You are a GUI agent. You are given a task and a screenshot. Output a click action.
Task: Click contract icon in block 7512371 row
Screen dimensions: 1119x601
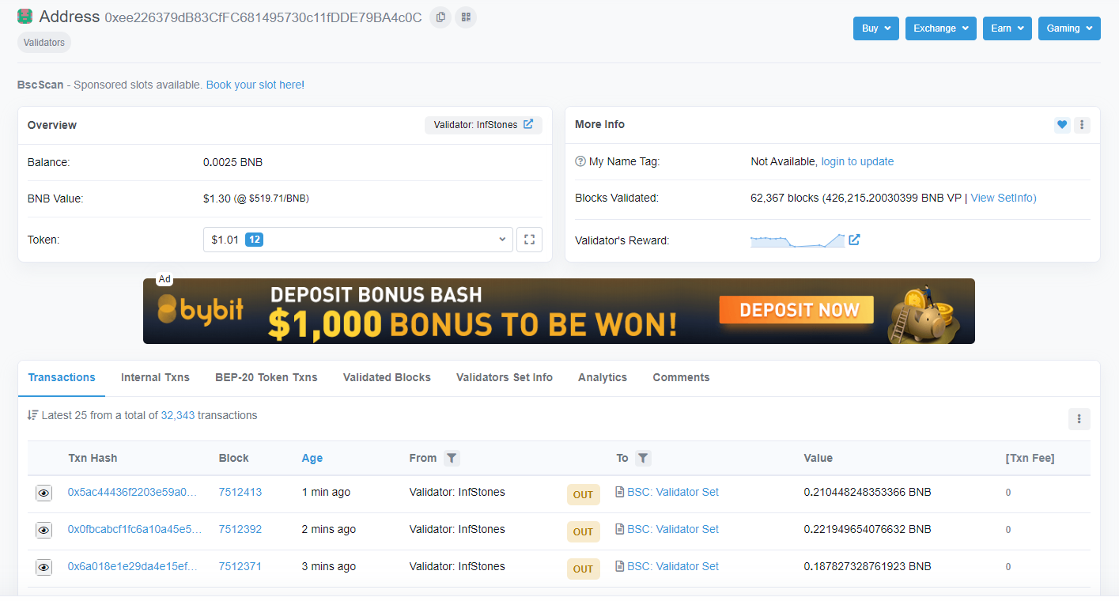point(620,566)
